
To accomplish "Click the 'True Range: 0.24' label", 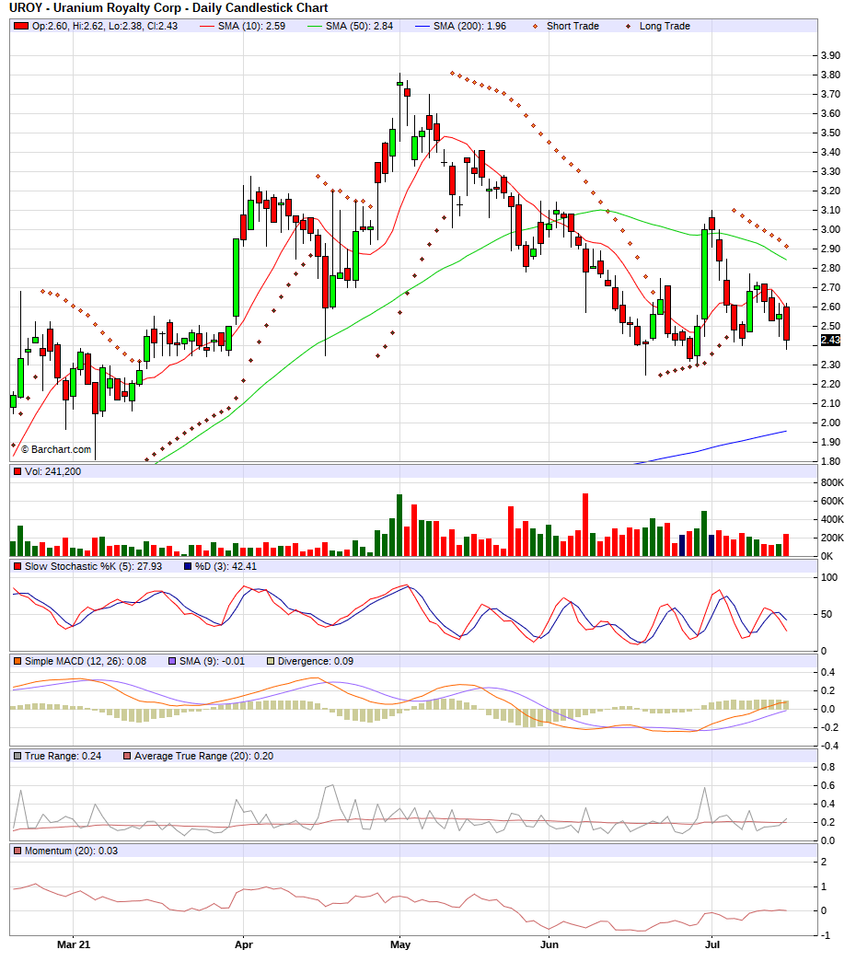I will [63, 757].
